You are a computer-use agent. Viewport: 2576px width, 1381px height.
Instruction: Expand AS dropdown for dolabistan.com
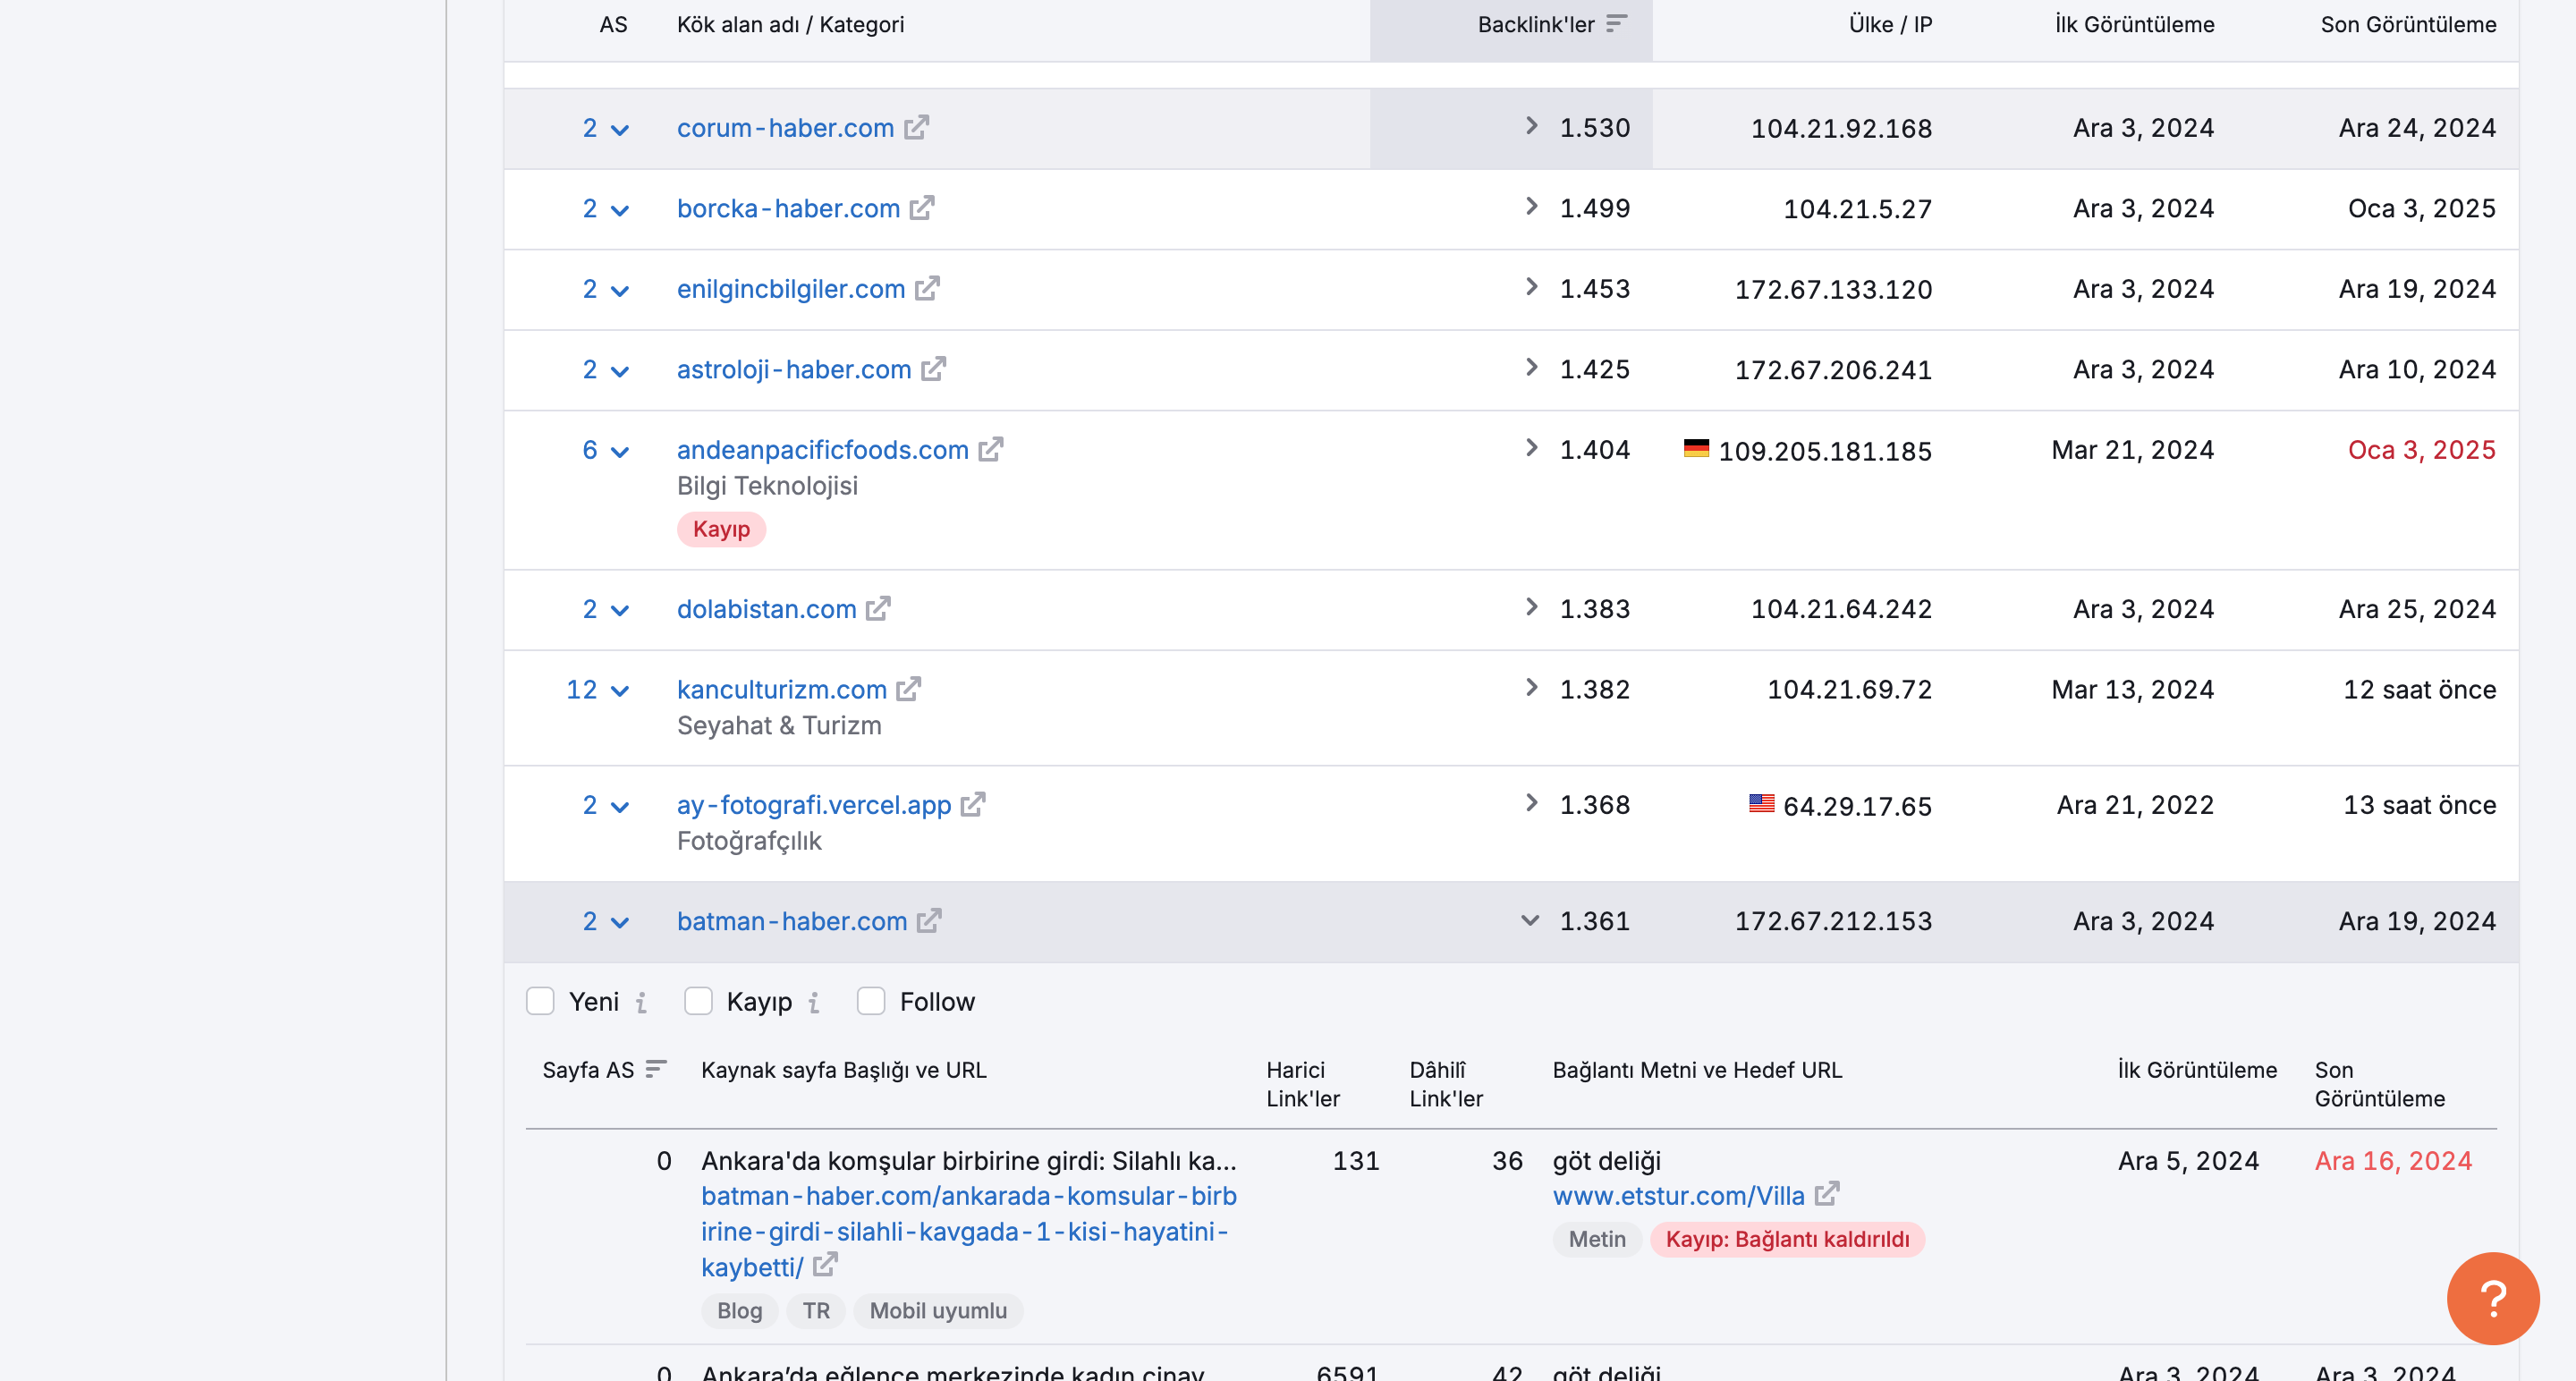tap(620, 611)
